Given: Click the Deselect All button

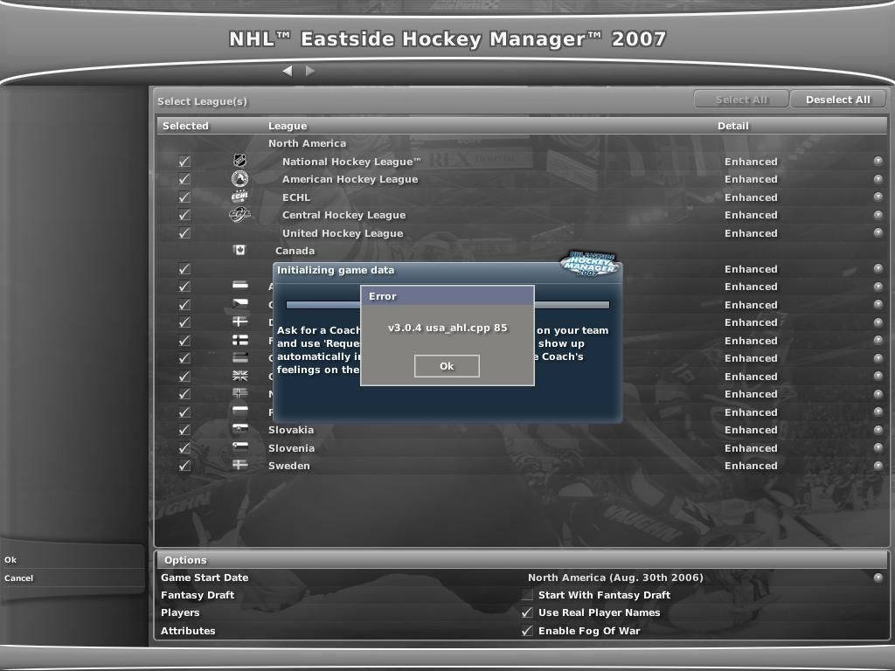Looking at the screenshot, I should click(x=838, y=100).
